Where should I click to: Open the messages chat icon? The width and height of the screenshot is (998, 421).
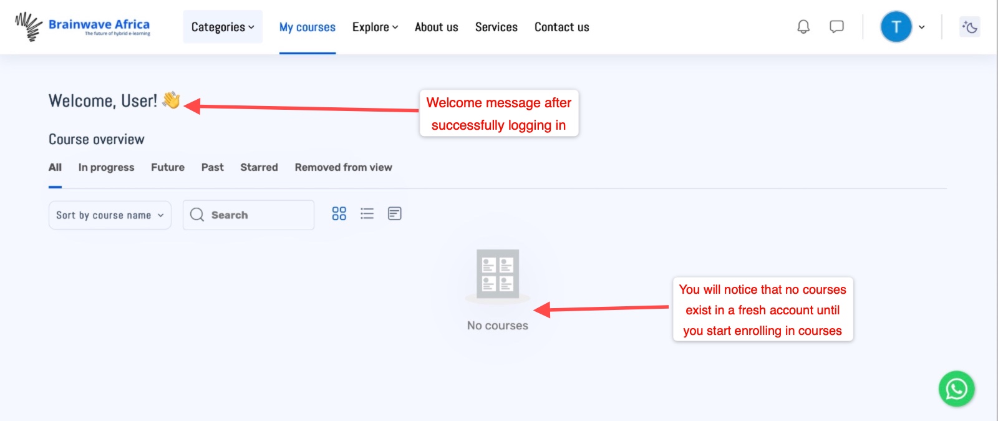click(x=836, y=27)
